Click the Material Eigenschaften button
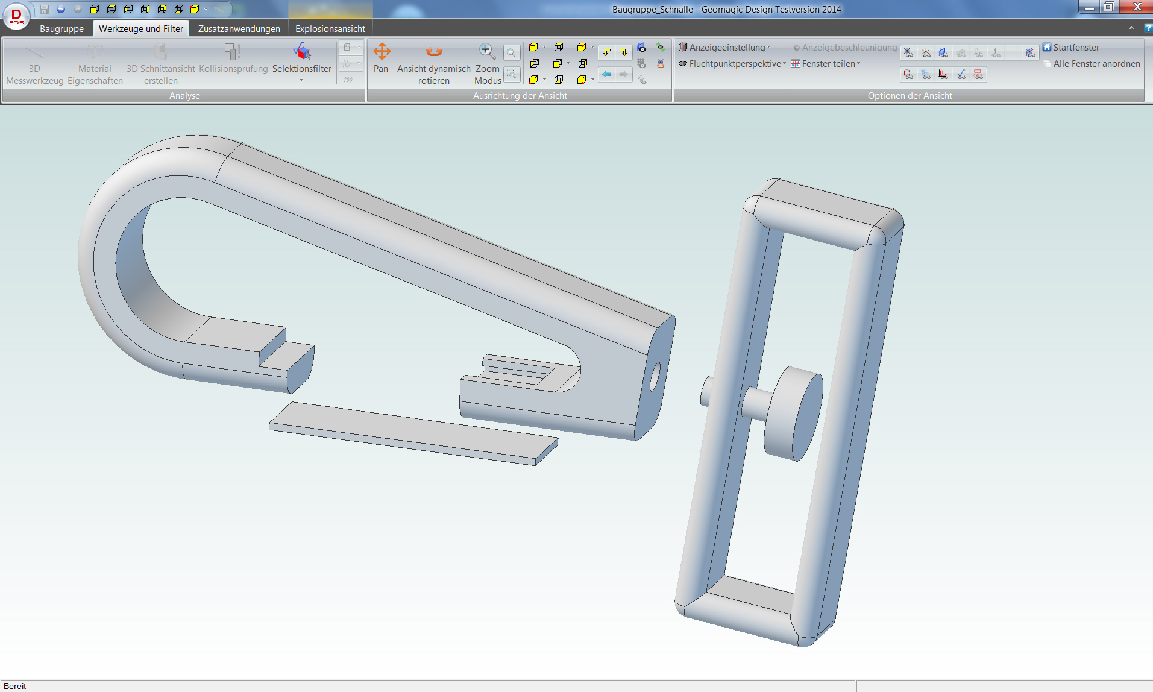1153x692 pixels. [95, 64]
